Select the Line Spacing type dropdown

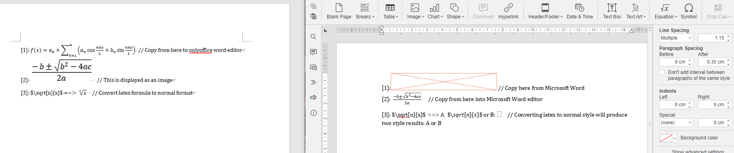pos(676,38)
